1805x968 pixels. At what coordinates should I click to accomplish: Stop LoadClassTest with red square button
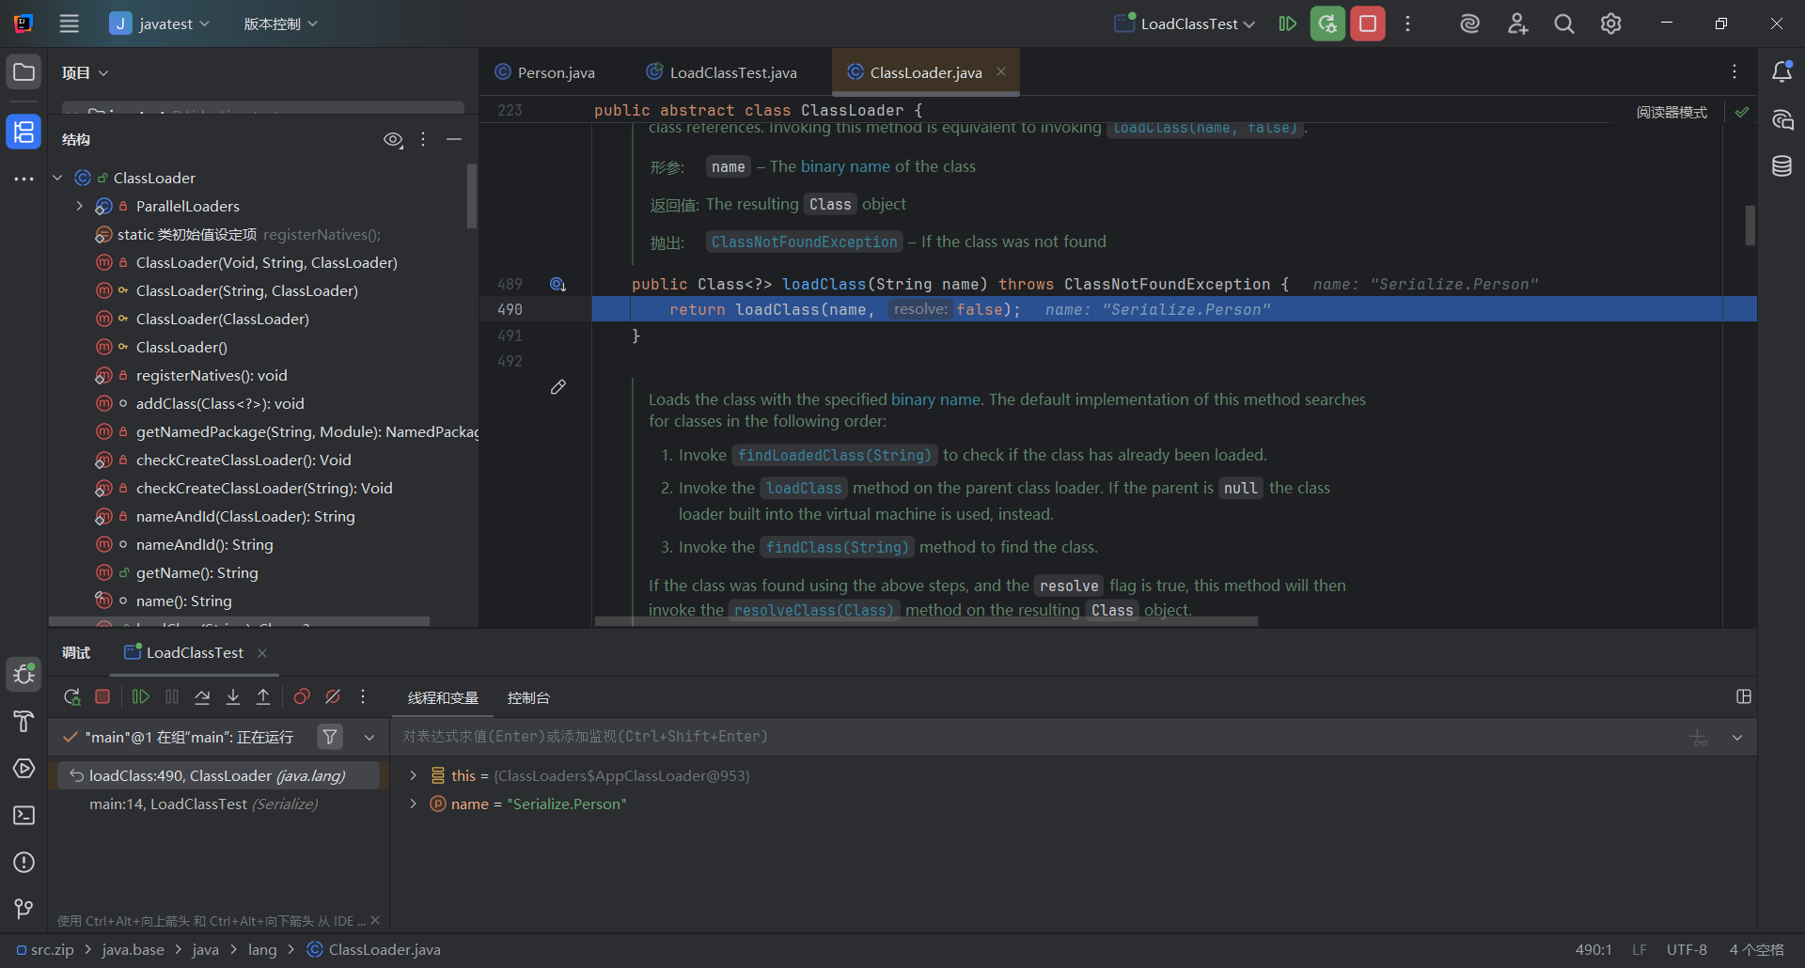(x=1368, y=23)
